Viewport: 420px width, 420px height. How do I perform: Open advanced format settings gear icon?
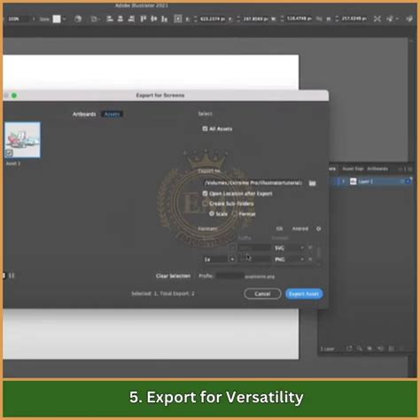pyautogui.click(x=318, y=229)
